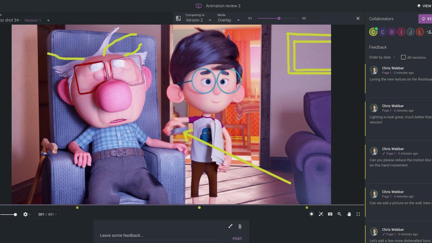Open the settings gear dropdown menu
Screen dimensions: 432x243
tap(26, 214)
